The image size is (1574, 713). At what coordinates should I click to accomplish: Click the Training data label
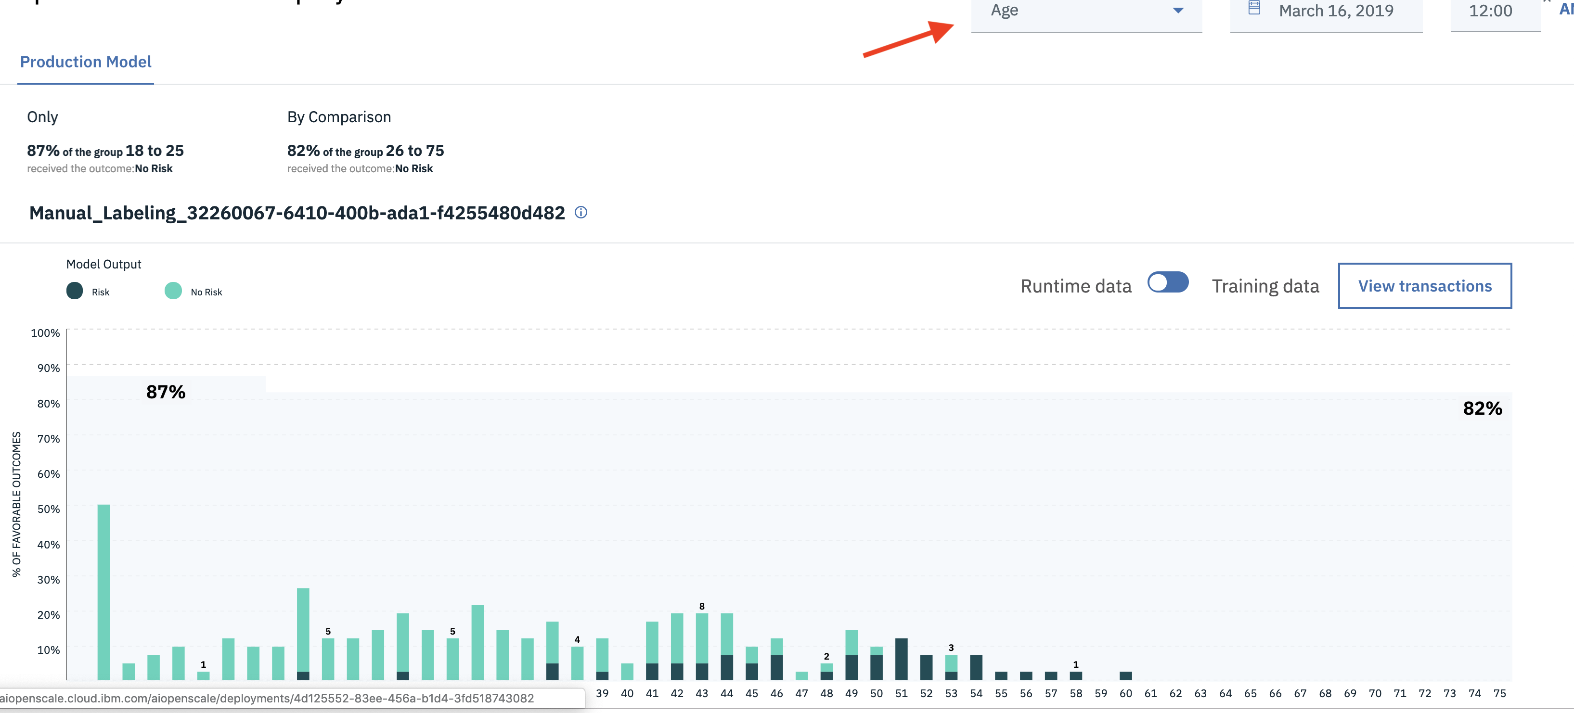click(1265, 286)
